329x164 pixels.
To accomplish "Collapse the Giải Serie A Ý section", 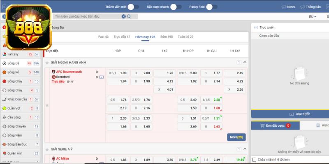I will tap(245, 150).
